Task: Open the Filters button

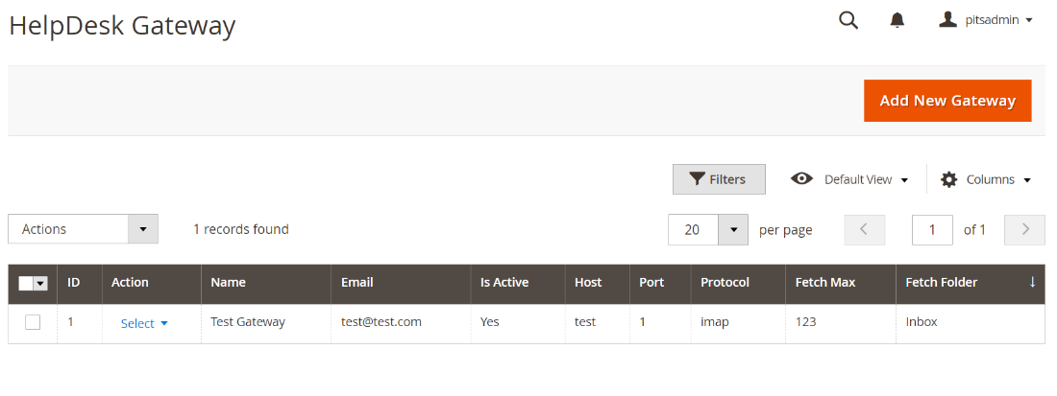Action: 719,179
